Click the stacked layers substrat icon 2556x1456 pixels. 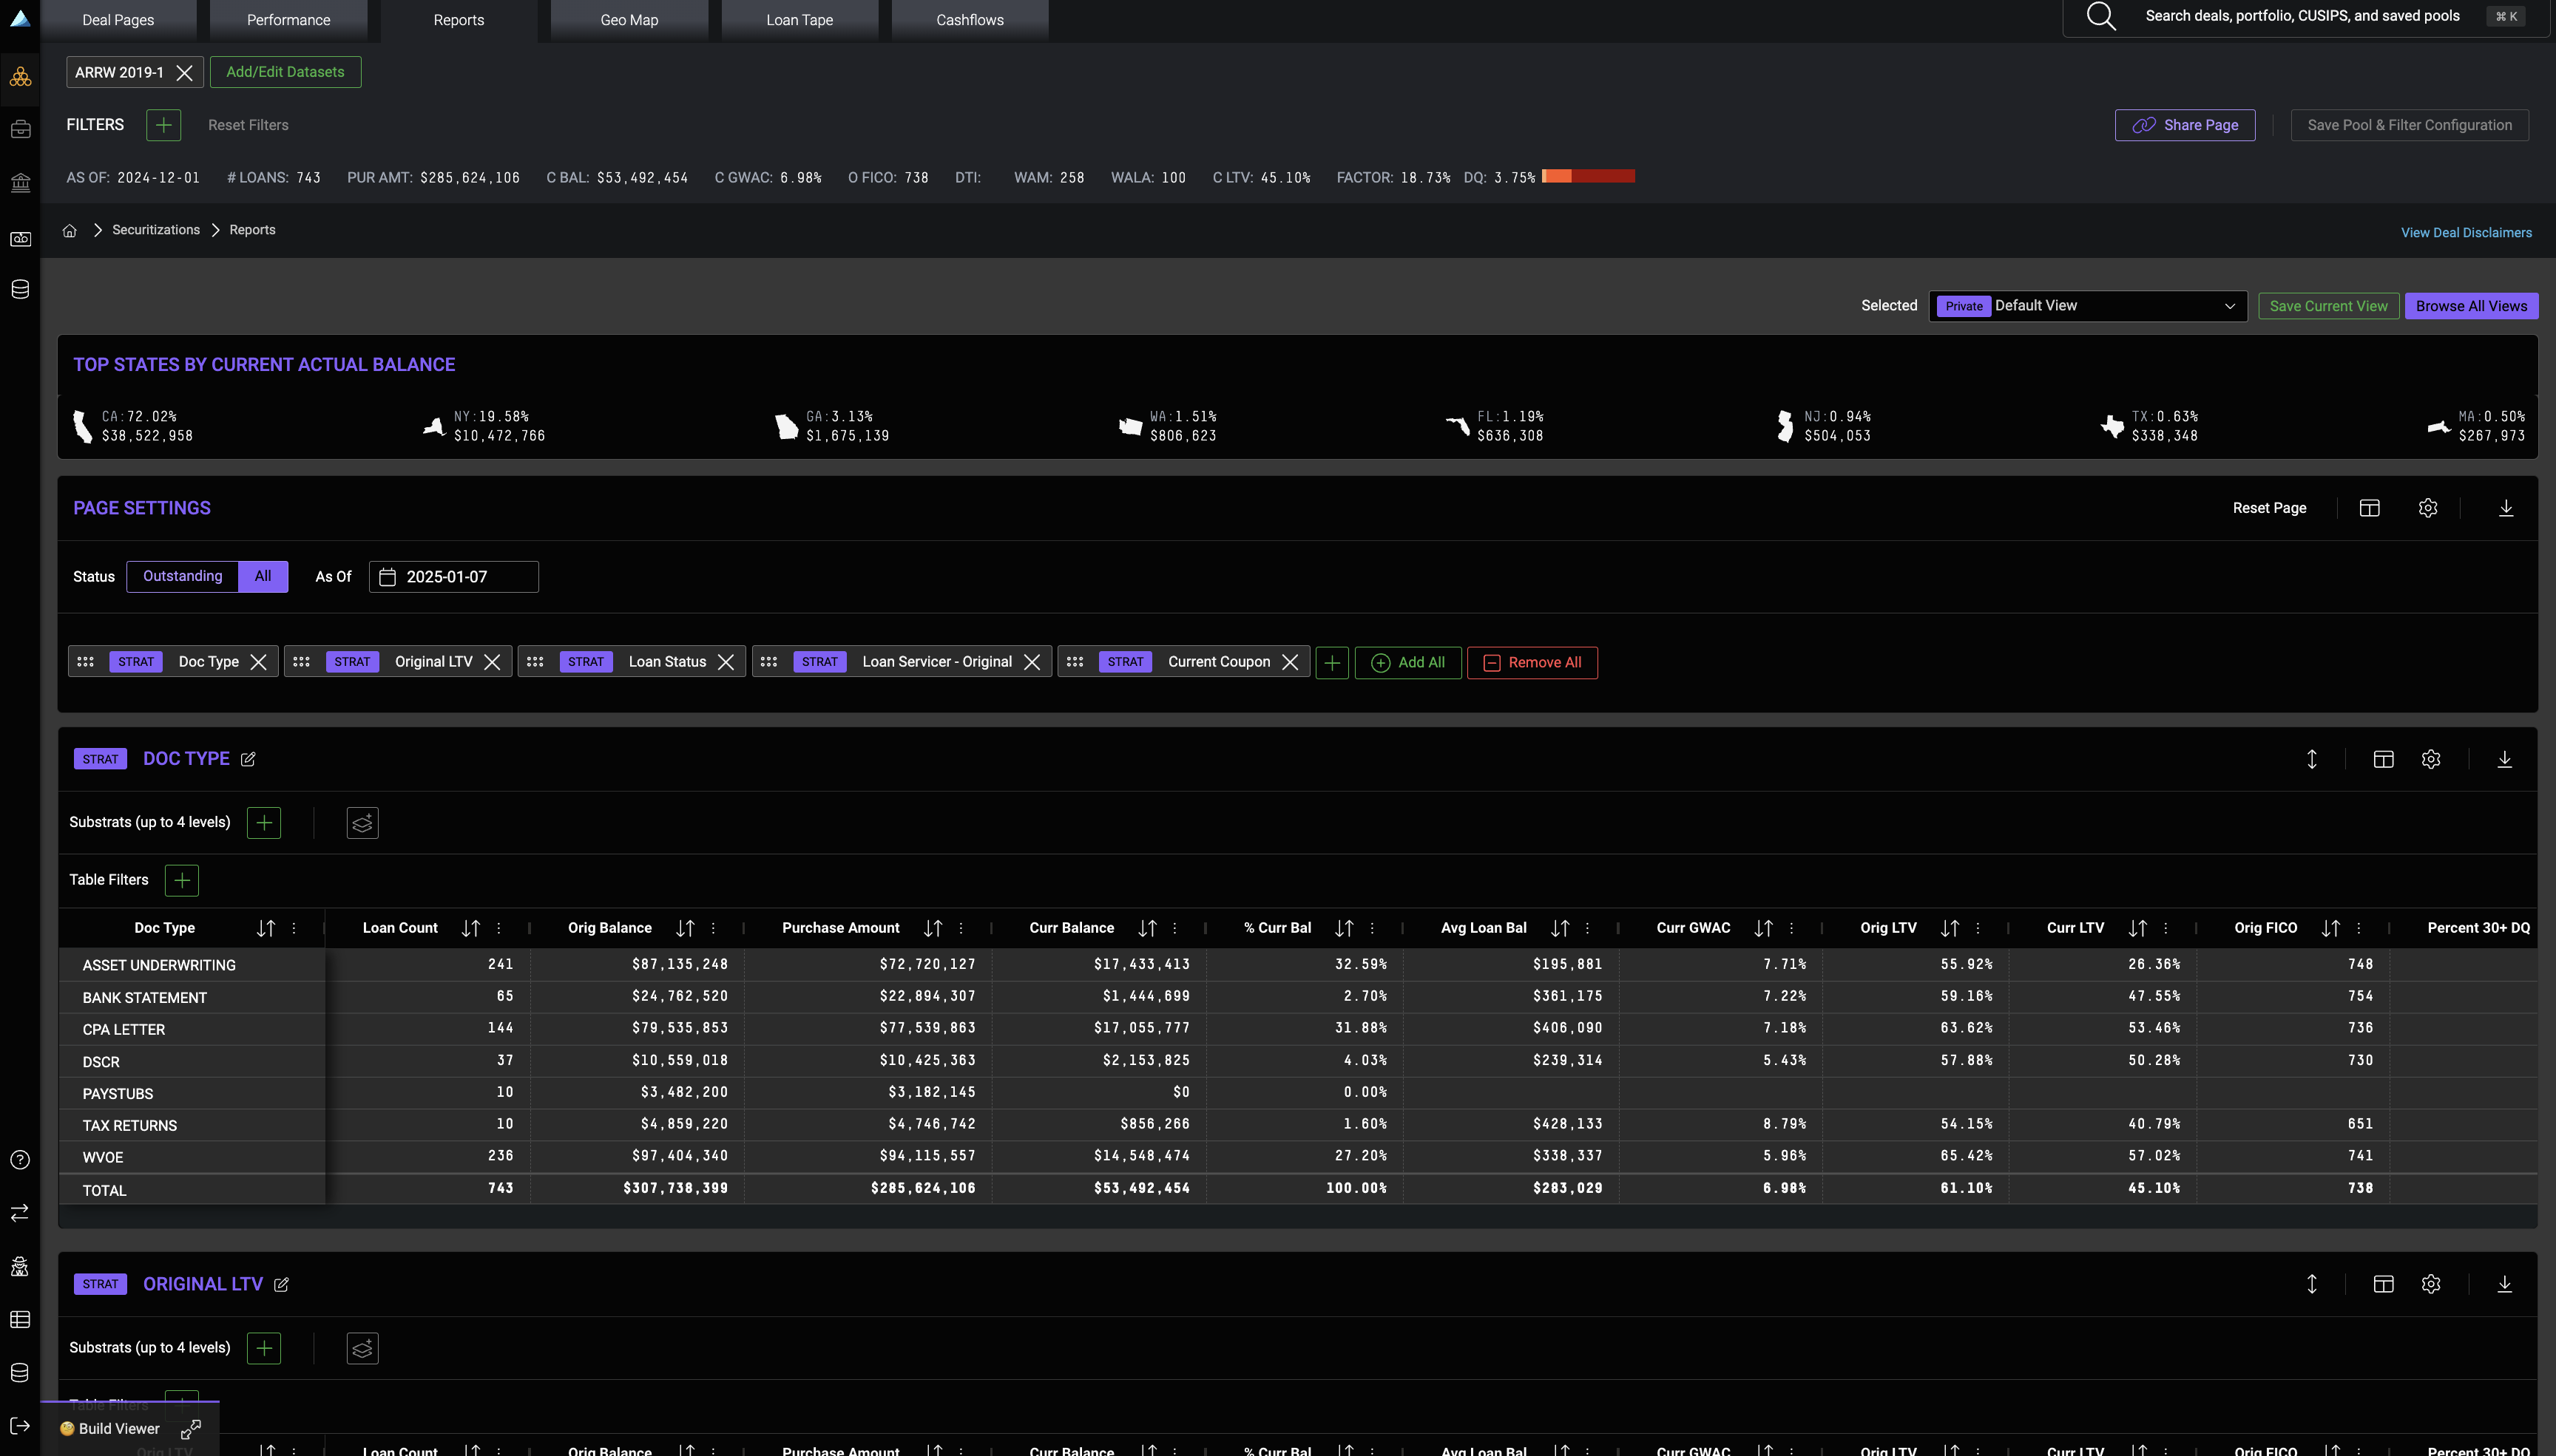pos(362,823)
